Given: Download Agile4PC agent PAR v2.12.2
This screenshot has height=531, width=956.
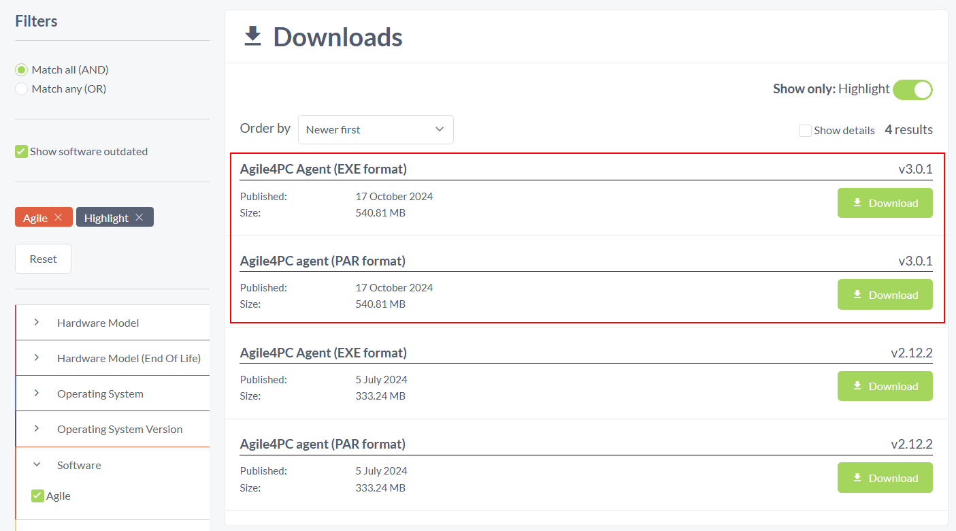Looking at the screenshot, I should click(x=885, y=478).
